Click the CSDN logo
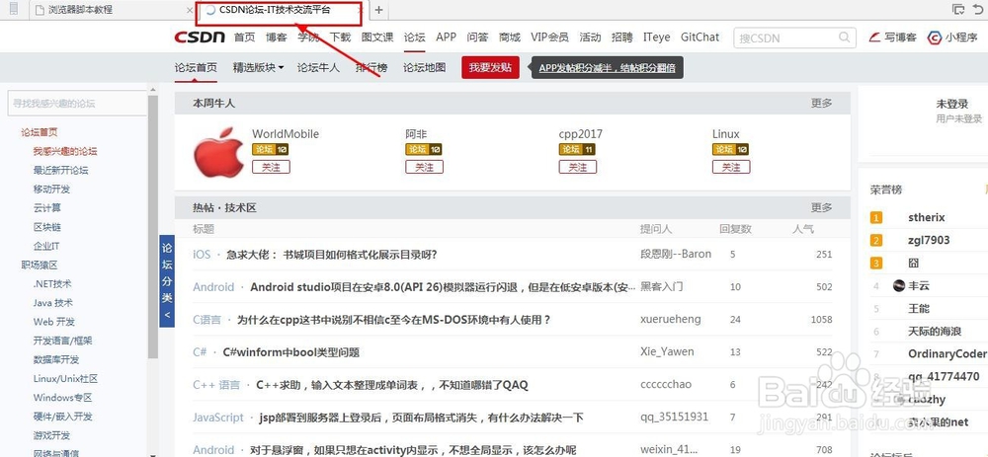988x457 pixels. coord(200,38)
